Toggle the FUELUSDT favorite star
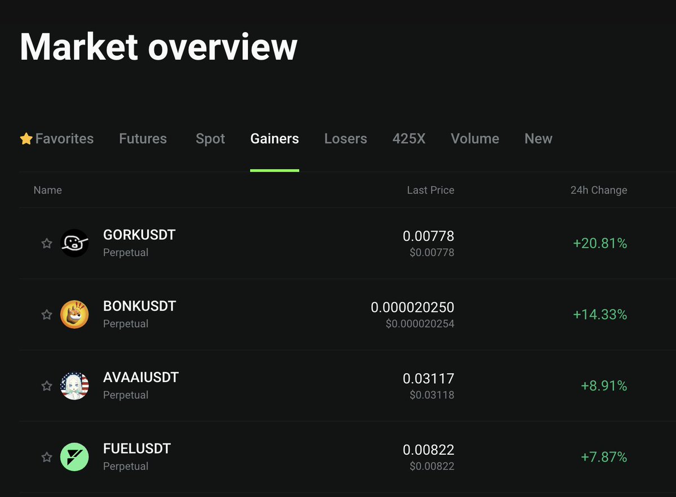Viewport: 676px width, 497px height. (x=47, y=457)
